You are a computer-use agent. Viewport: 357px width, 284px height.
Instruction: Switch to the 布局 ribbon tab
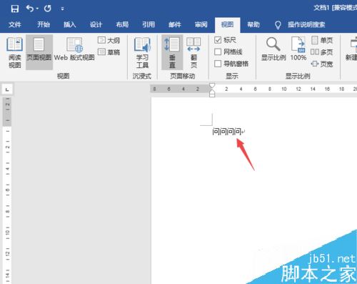point(122,24)
